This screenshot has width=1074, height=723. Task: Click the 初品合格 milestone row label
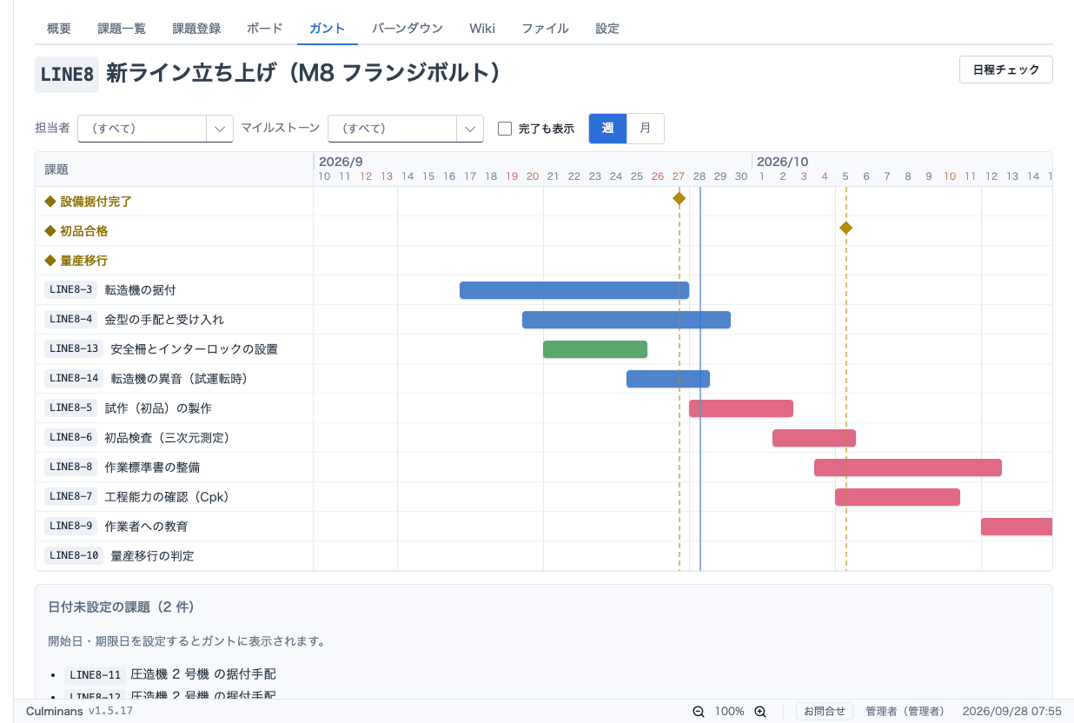[x=76, y=230]
